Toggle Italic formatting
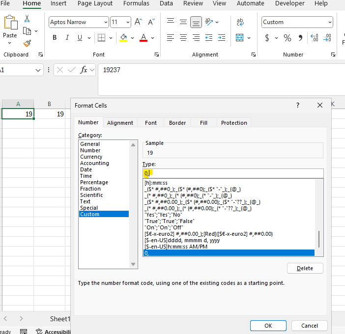Viewport: 345px width, 334px height. coord(67,38)
